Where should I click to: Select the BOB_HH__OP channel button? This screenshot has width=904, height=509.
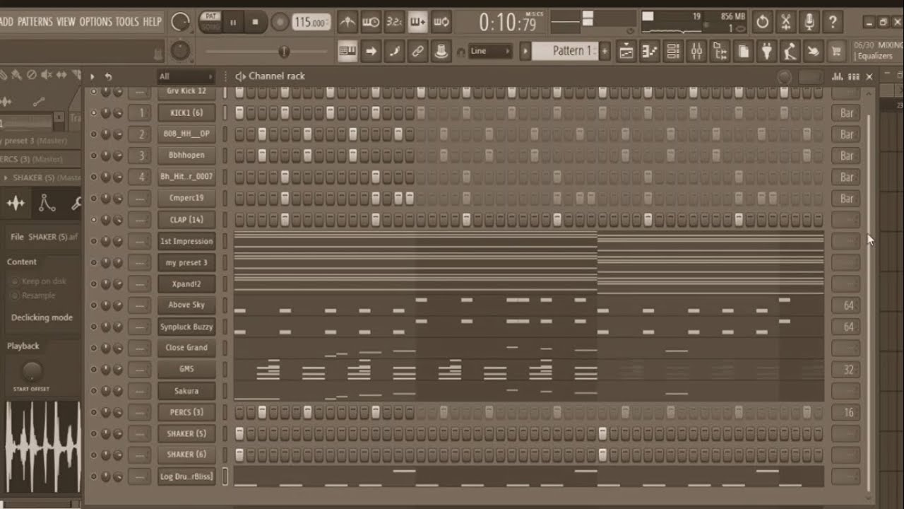[186, 134]
